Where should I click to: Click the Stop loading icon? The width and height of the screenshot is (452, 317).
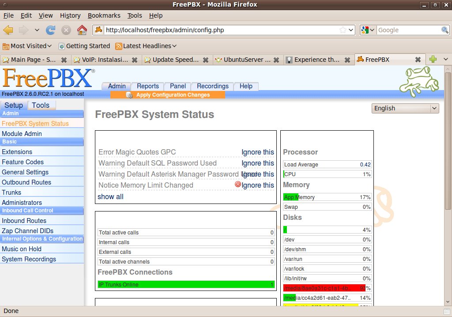(x=66, y=30)
